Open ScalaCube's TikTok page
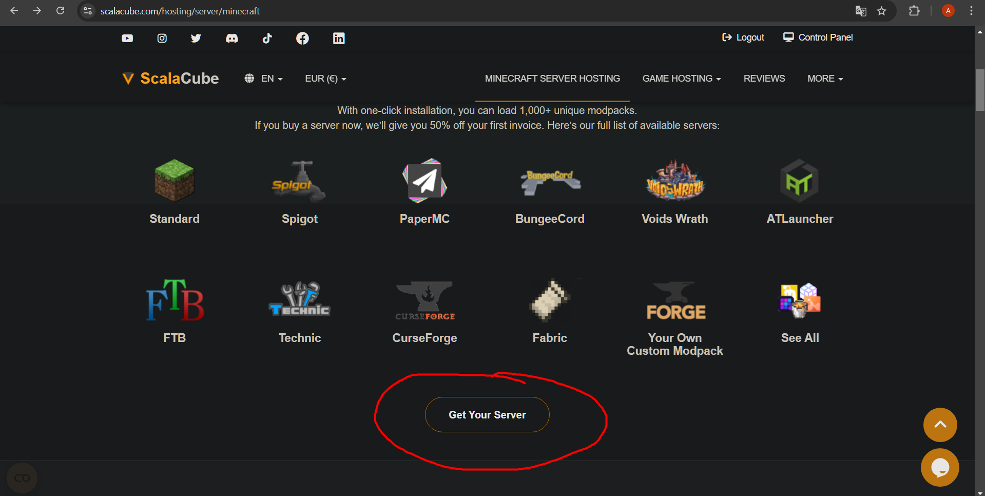This screenshot has height=496, width=985. [266, 38]
